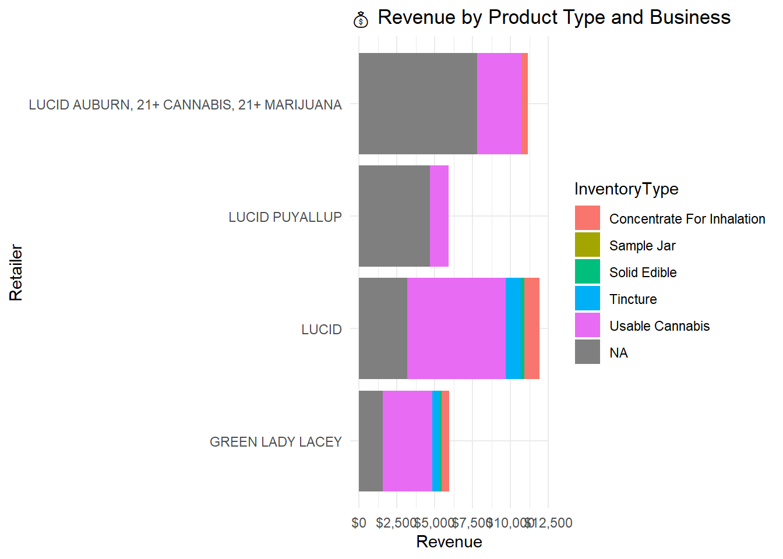Select red Concentrate segment of GREEN LADY LACEY bar

(x=445, y=441)
